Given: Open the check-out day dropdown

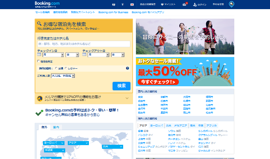Looking at the screenshot, I should pos(118,55).
